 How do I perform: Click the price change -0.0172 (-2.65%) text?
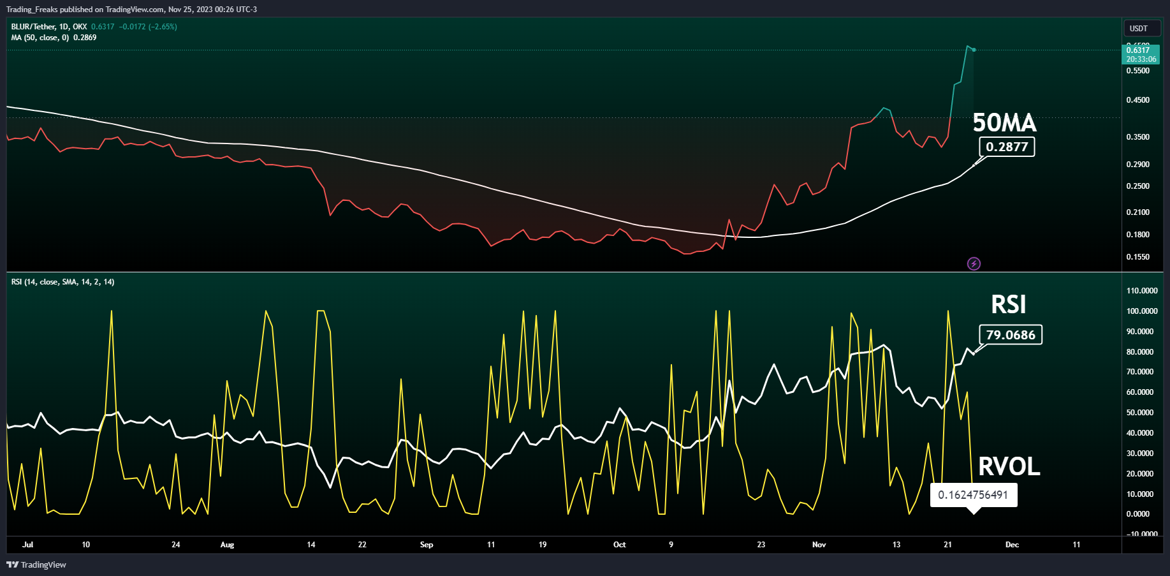[x=148, y=27]
